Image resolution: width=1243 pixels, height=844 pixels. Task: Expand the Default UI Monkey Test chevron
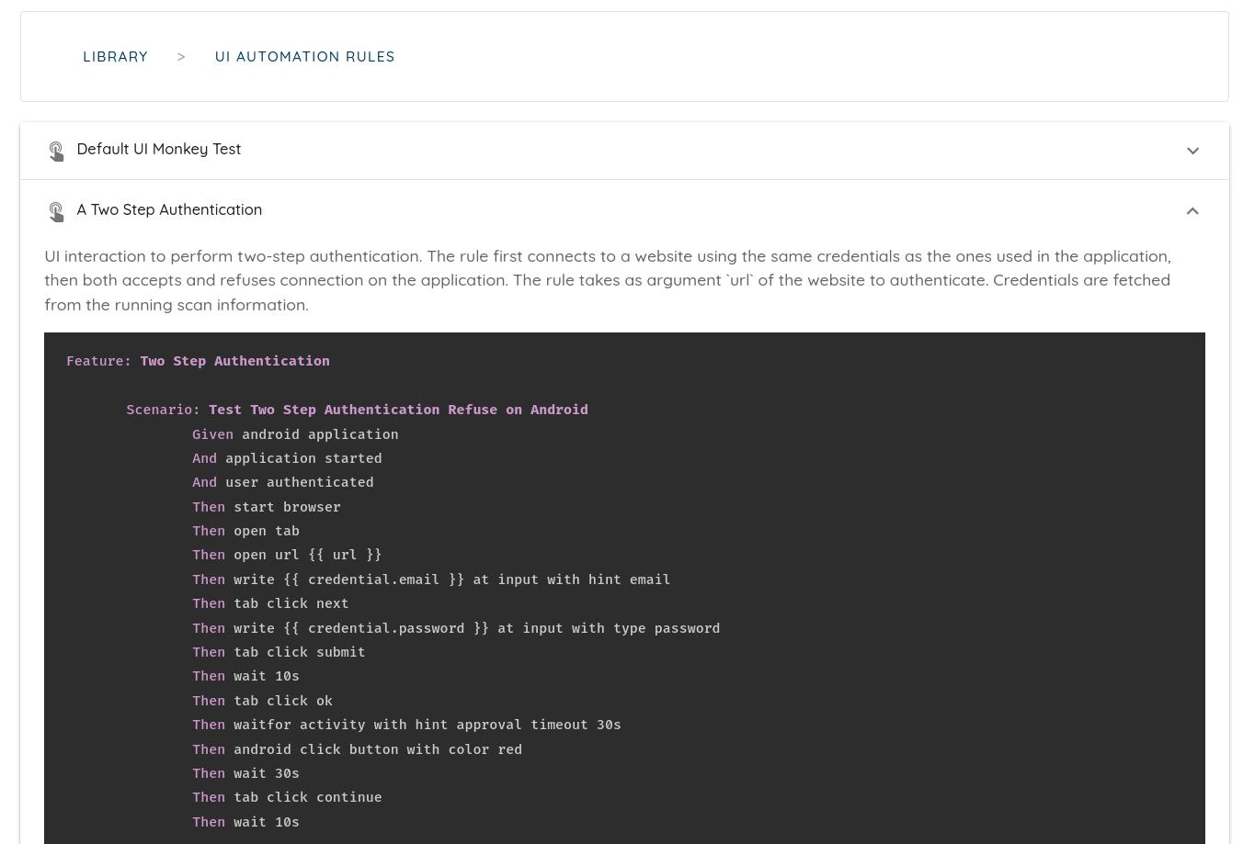pyautogui.click(x=1192, y=151)
